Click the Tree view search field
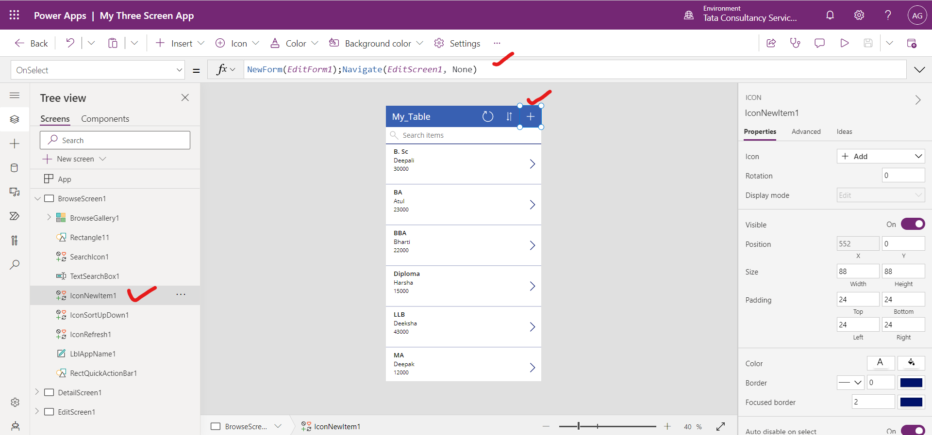Image resolution: width=932 pixels, height=435 pixels. (x=115, y=140)
